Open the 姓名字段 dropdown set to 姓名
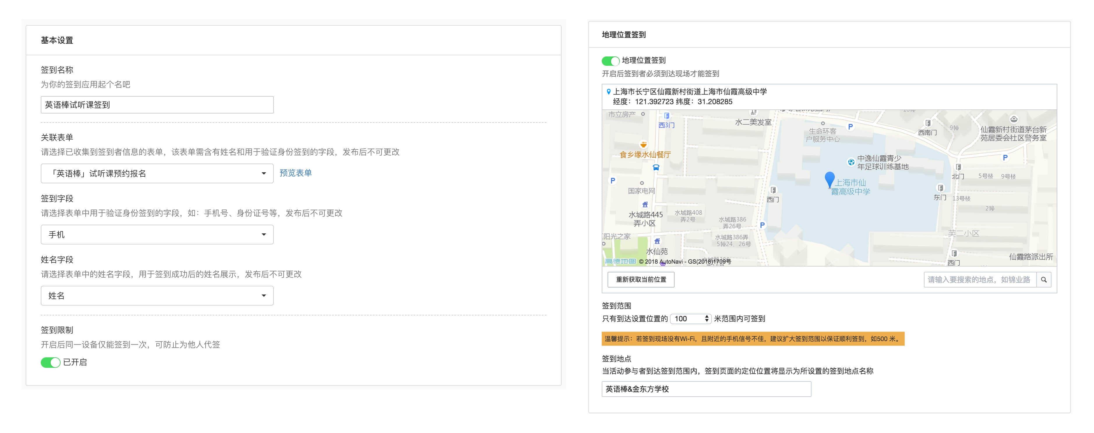1094x433 pixels. coord(157,296)
